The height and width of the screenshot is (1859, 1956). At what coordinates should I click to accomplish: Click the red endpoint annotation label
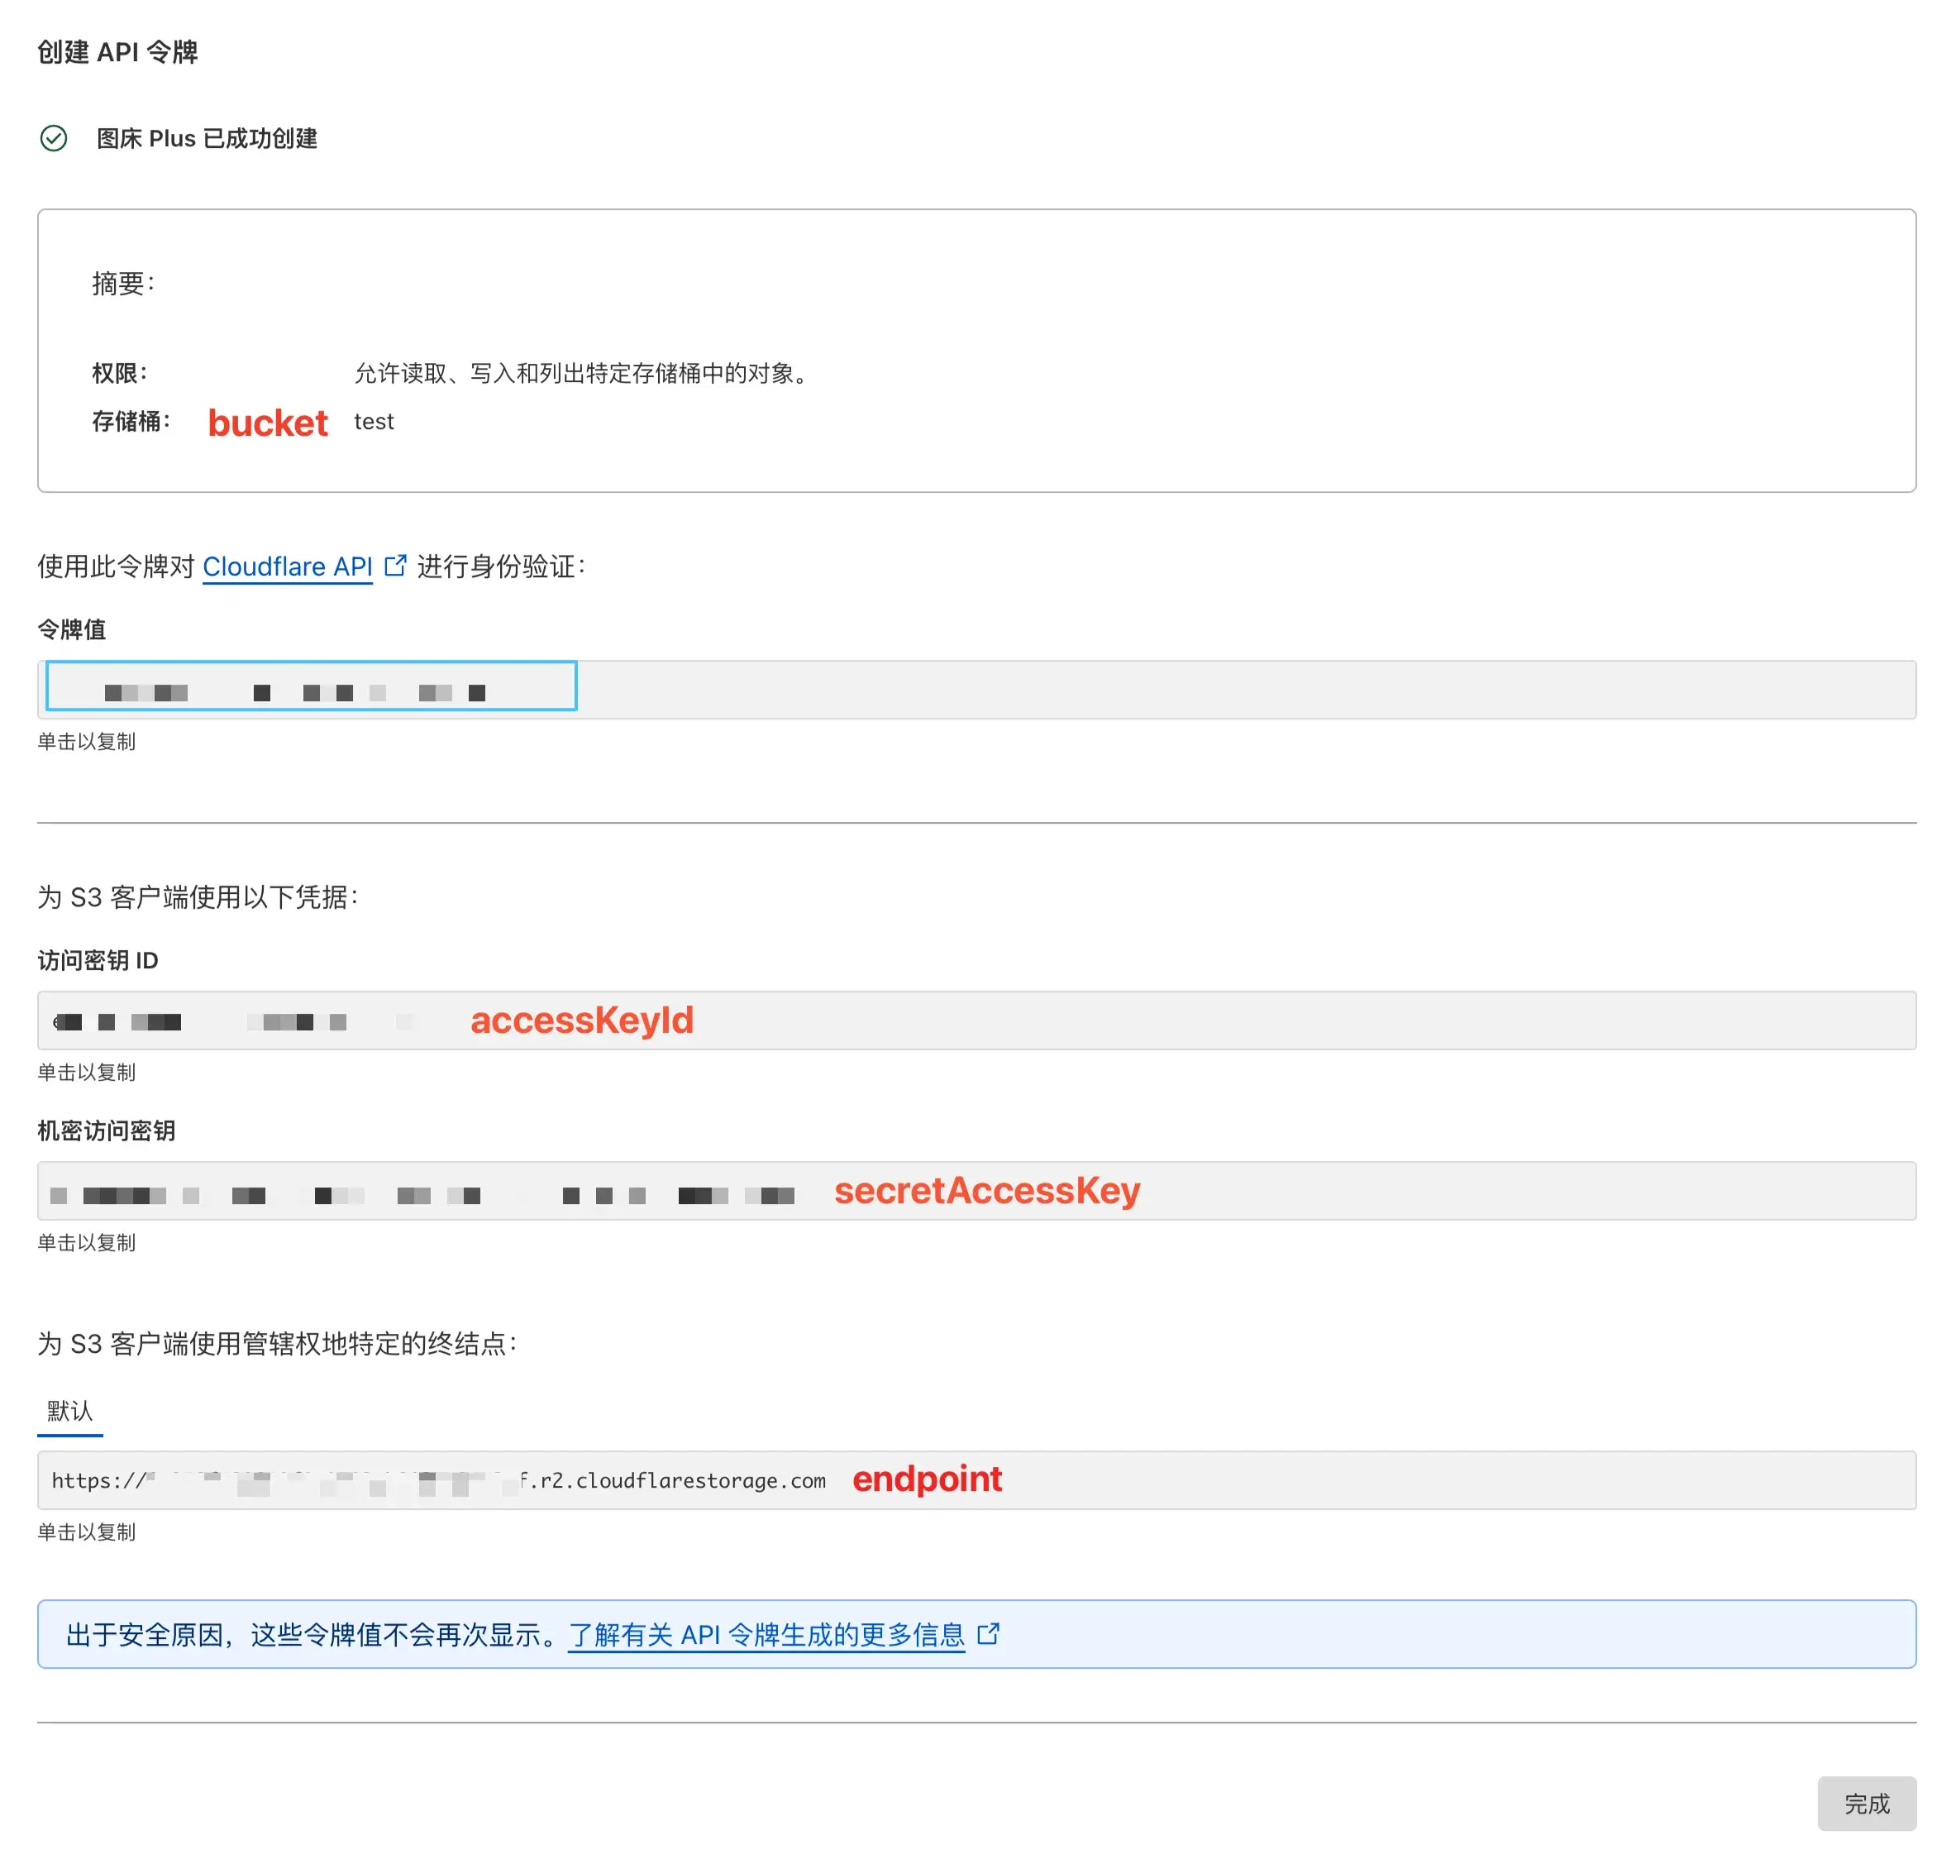point(927,1479)
